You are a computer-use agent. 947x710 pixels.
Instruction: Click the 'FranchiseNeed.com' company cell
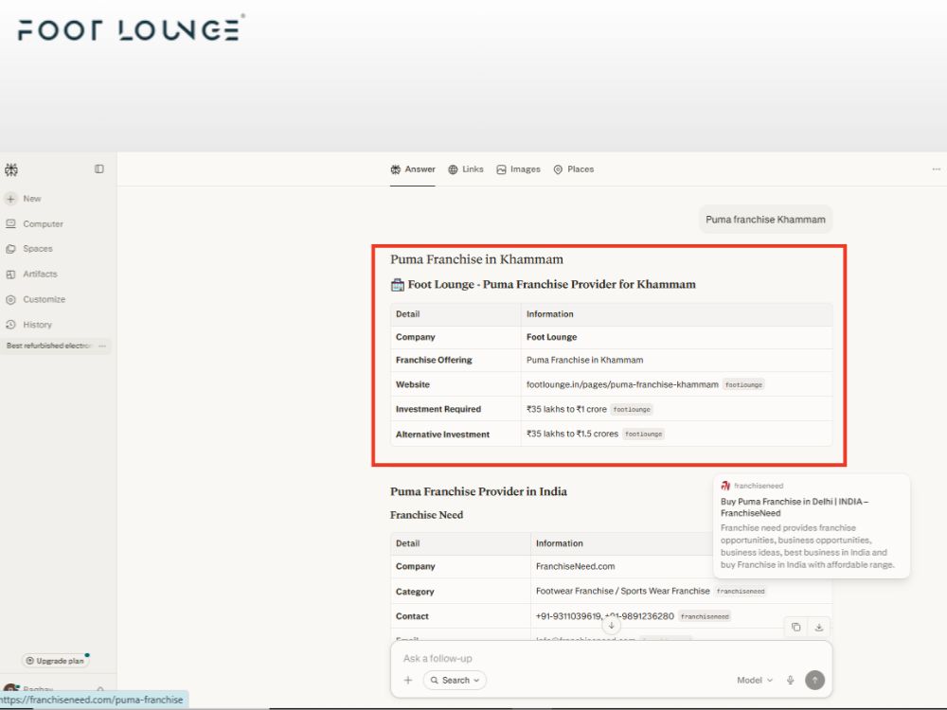point(575,566)
